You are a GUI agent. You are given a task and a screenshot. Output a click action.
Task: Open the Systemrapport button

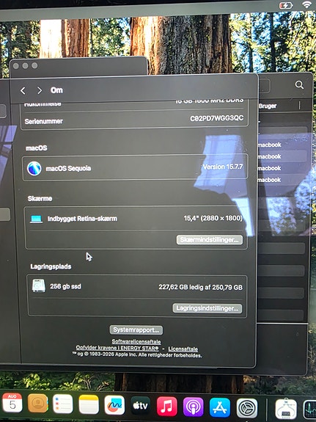click(136, 330)
